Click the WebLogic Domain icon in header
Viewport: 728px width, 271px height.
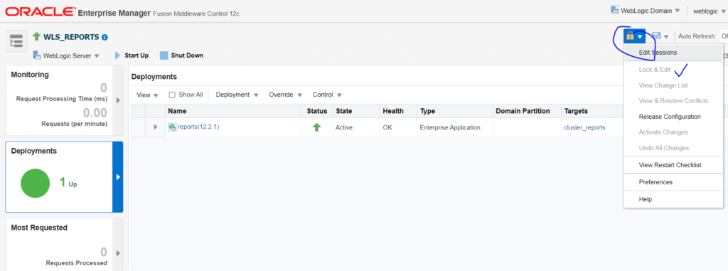[615, 10]
